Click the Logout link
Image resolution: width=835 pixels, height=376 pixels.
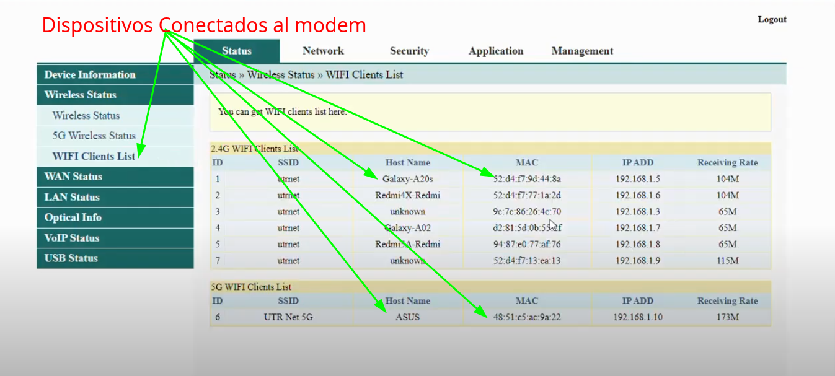tap(772, 19)
